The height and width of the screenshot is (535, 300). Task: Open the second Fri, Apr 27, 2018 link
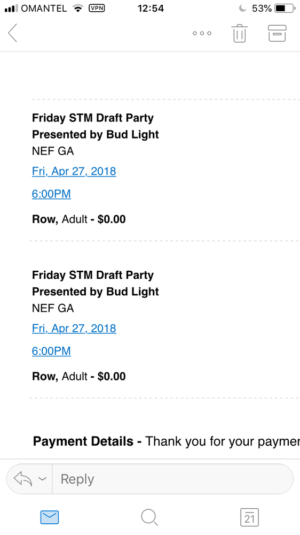[74, 328]
